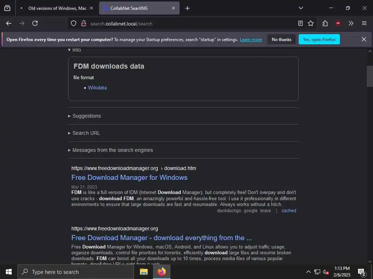
Task: Click the google engine label
Action: tap(251, 211)
